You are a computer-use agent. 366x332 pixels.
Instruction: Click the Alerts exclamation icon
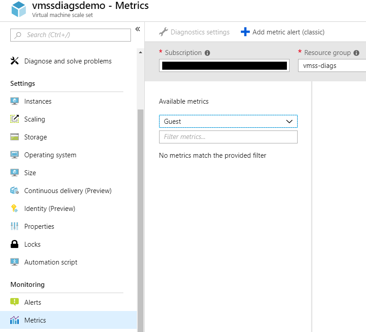click(x=14, y=302)
